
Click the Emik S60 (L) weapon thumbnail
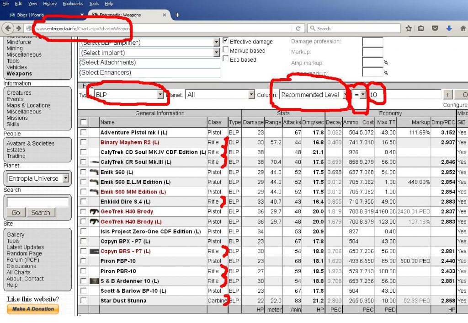pyautogui.click(x=94, y=172)
